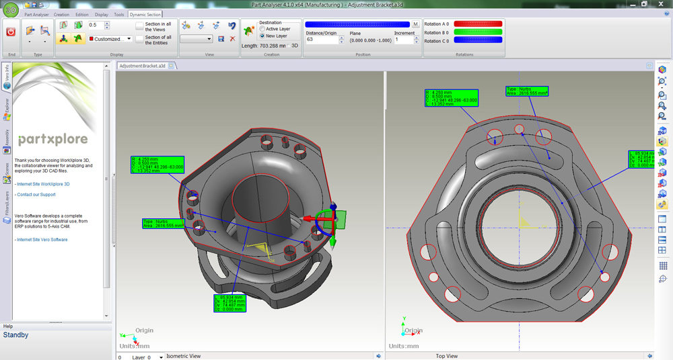This screenshot has height=360, width=673.
Task: Click the crosshair target icon in right toolbar
Action: [663, 279]
